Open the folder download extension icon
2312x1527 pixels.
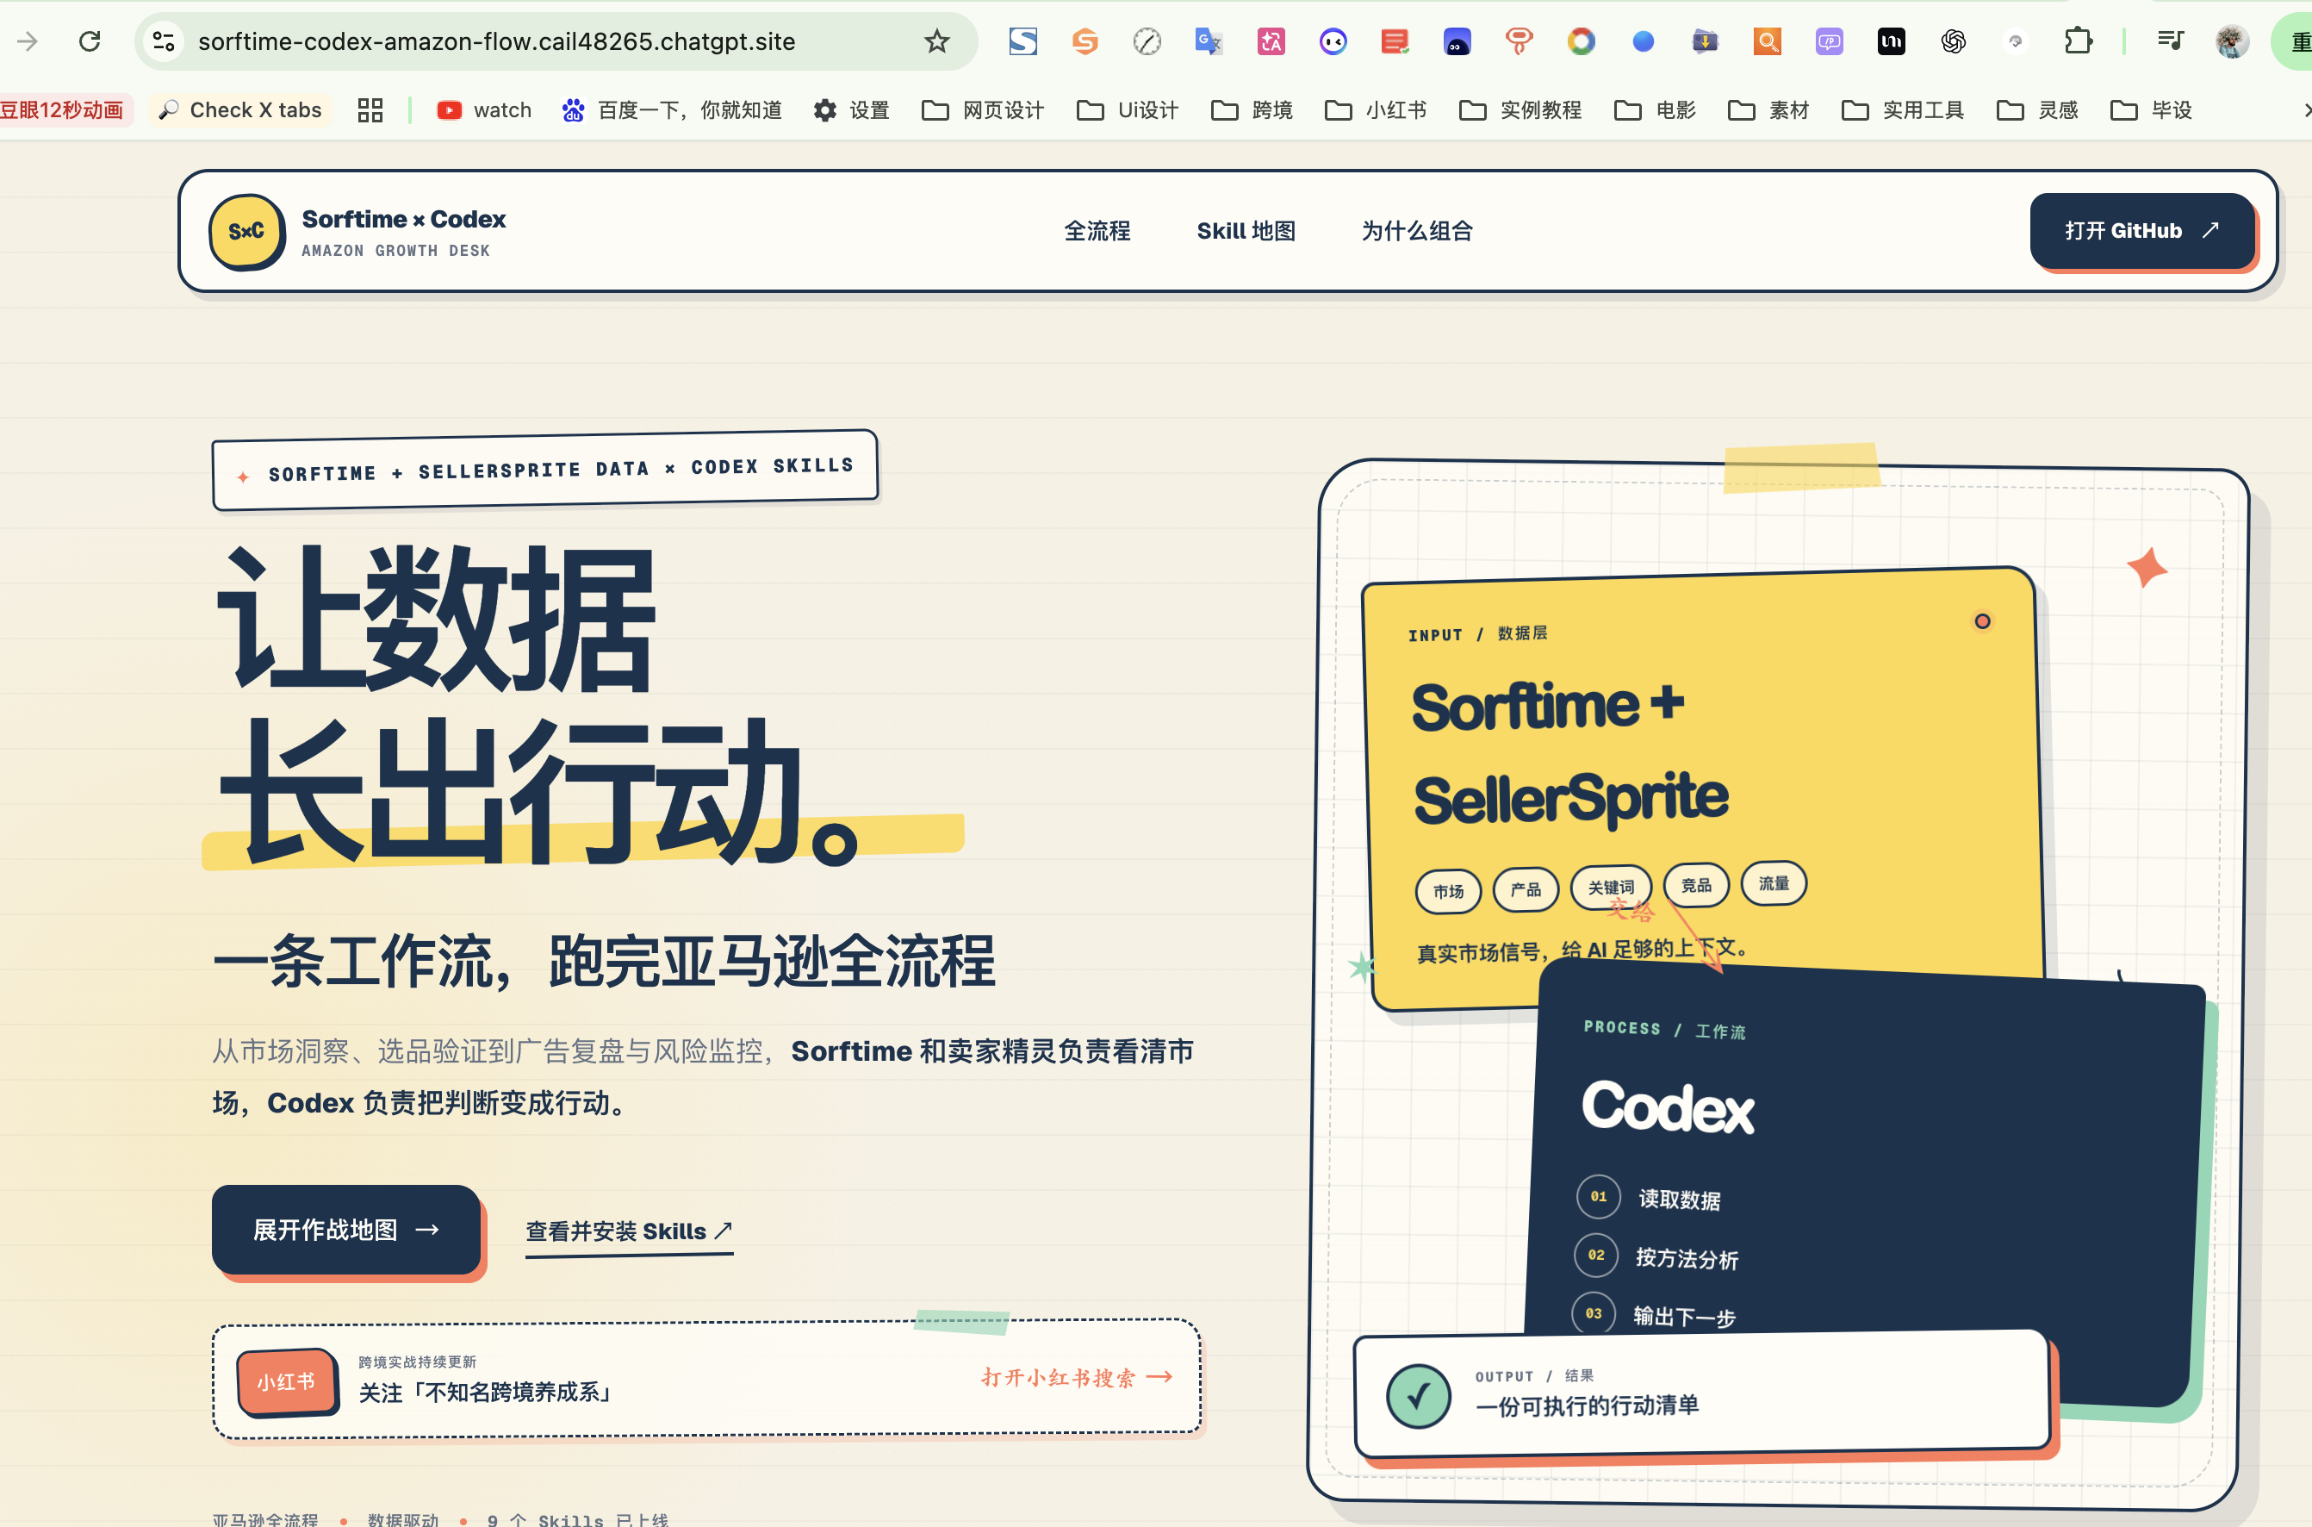[x=1706, y=41]
